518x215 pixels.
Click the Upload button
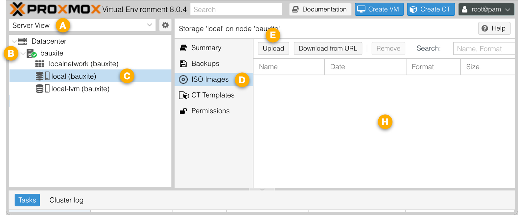tap(273, 49)
